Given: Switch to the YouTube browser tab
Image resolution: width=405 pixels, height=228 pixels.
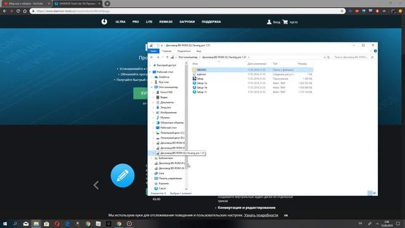Looking at the screenshot, I should pos(27,4).
